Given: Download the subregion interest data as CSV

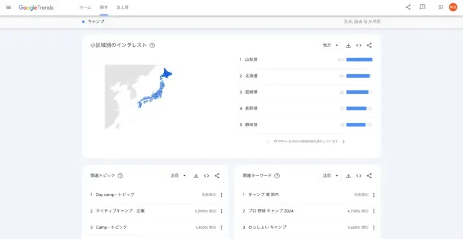Looking at the screenshot, I should [348, 45].
